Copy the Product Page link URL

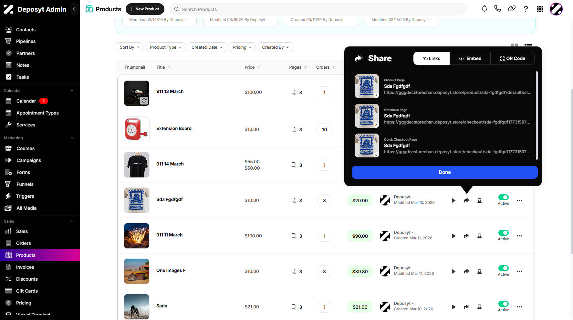click(x=458, y=93)
